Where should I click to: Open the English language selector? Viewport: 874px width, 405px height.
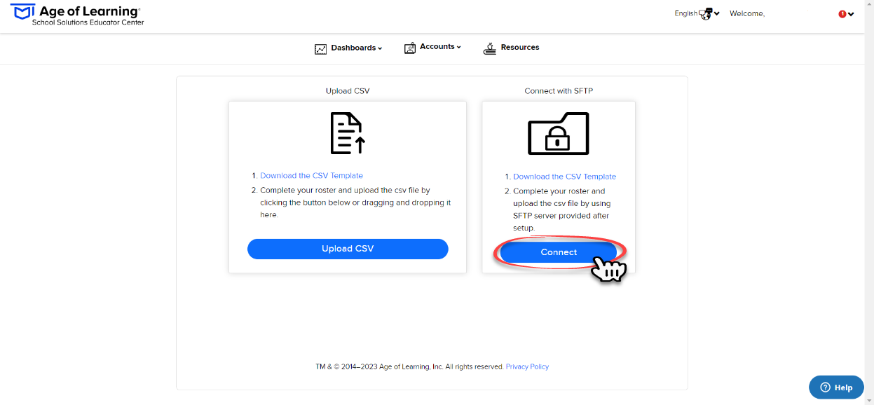coord(697,13)
